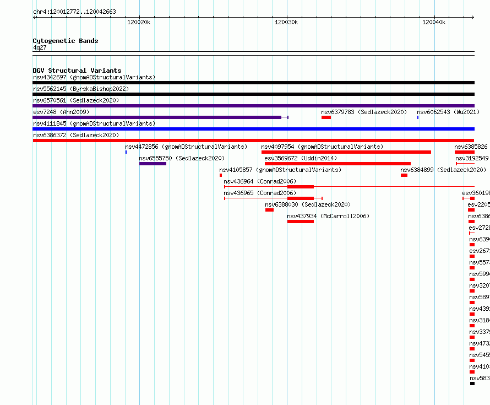This screenshot has width=490, height=405.
Task: Click the thick red segment of nsv436964
Action: click(300, 187)
